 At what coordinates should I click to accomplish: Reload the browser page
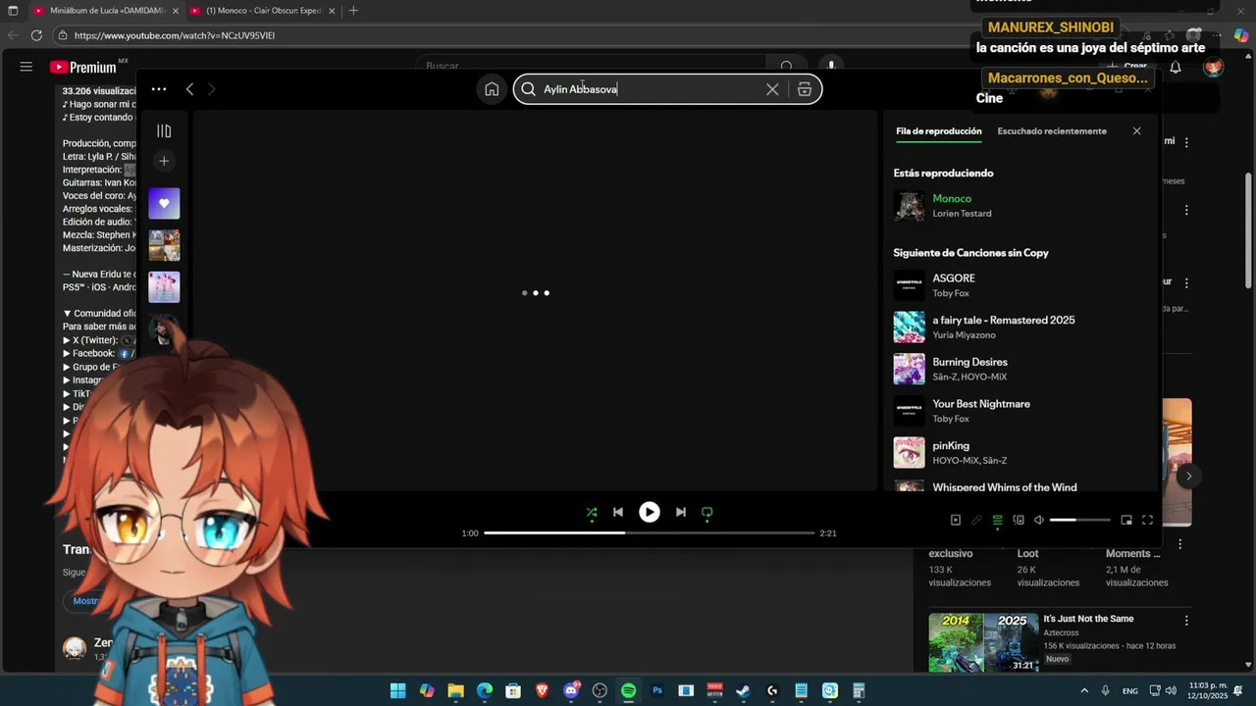(36, 35)
